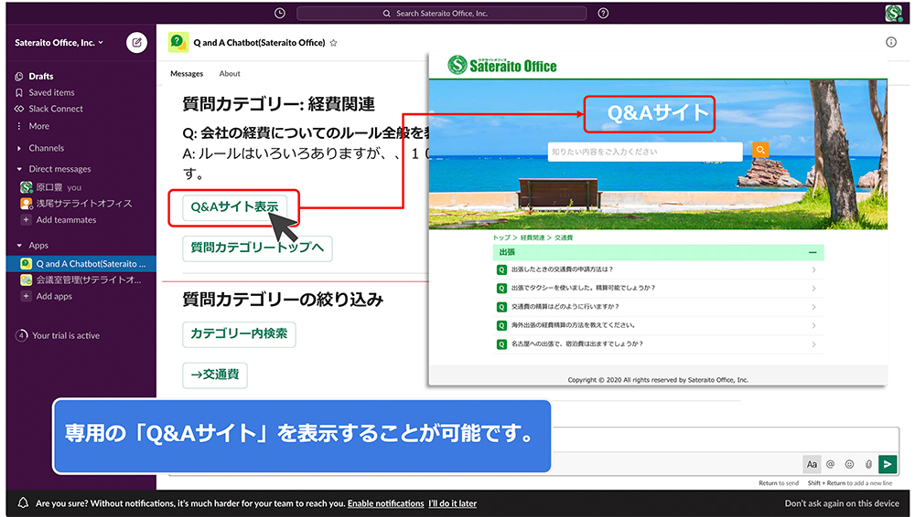Click the Q&A site search input

[x=645, y=152]
